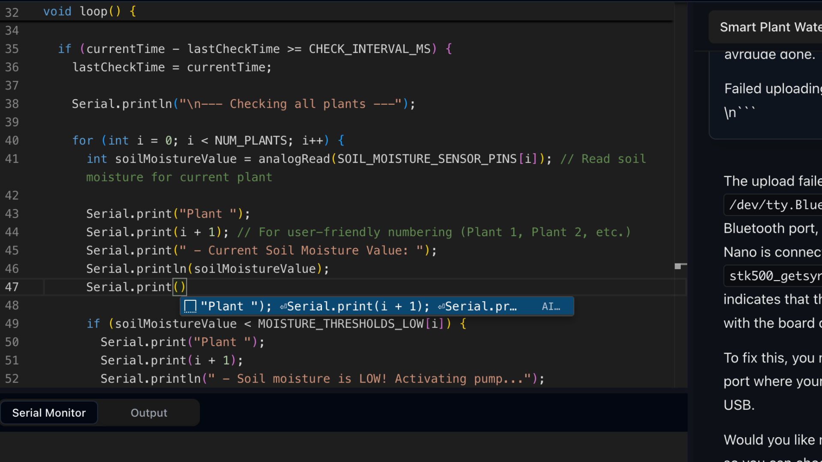
Task: Switch to the Serial Monitor tab
Action: point(49,413)
